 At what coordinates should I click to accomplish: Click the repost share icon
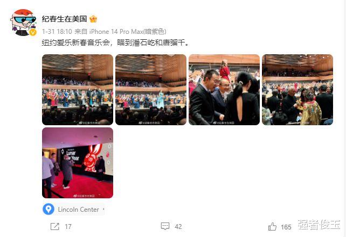coord(55,226)
